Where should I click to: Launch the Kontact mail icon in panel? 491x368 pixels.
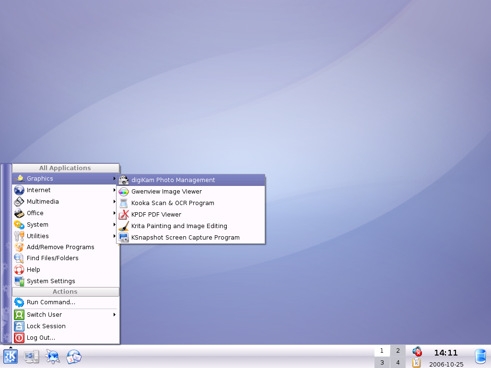[x=73, y=356]
